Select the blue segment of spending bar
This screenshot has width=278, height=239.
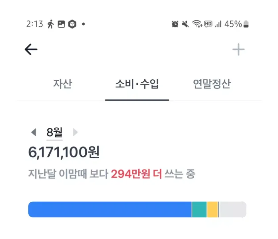click(x=110, y=210)
